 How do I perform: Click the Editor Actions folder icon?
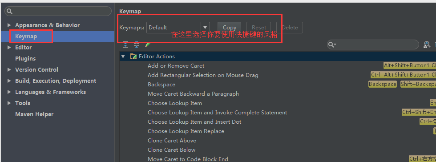tap(134, 57)
